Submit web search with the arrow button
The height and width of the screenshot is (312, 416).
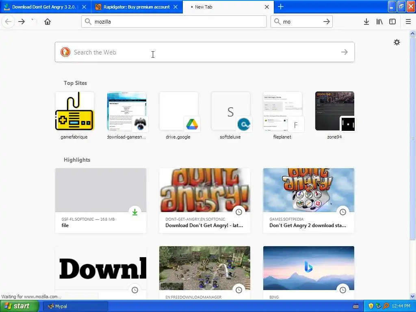tap(344, 52)
